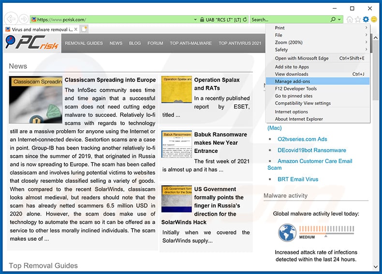Click the Babuk Ransomware thumbnail
382x274 pixels.
pos(176,144)
